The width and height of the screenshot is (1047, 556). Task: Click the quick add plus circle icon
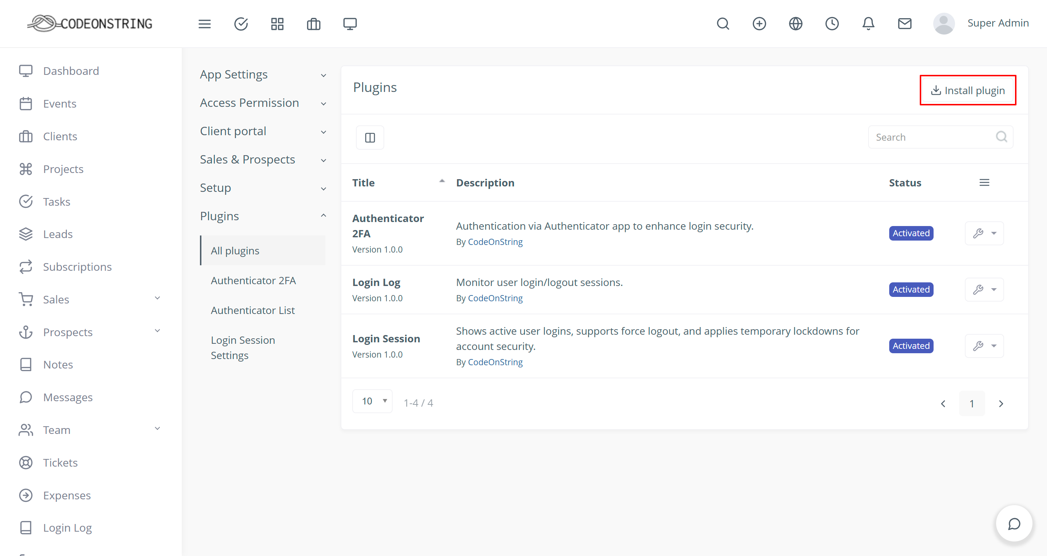click(x=759, y=24)
